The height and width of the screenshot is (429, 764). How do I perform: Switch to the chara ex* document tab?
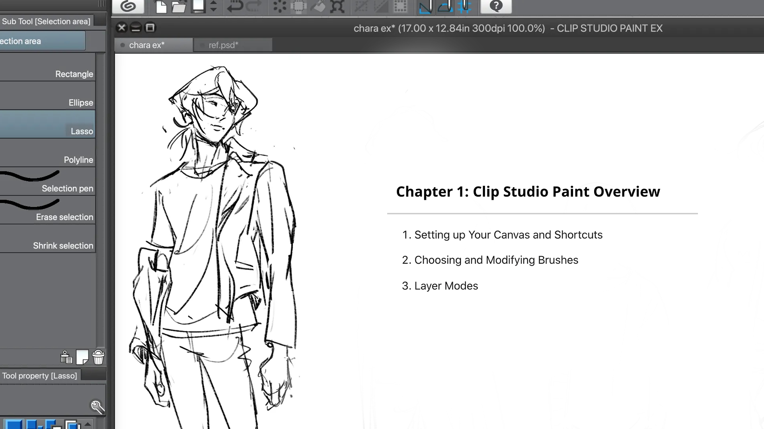(153, 44)
